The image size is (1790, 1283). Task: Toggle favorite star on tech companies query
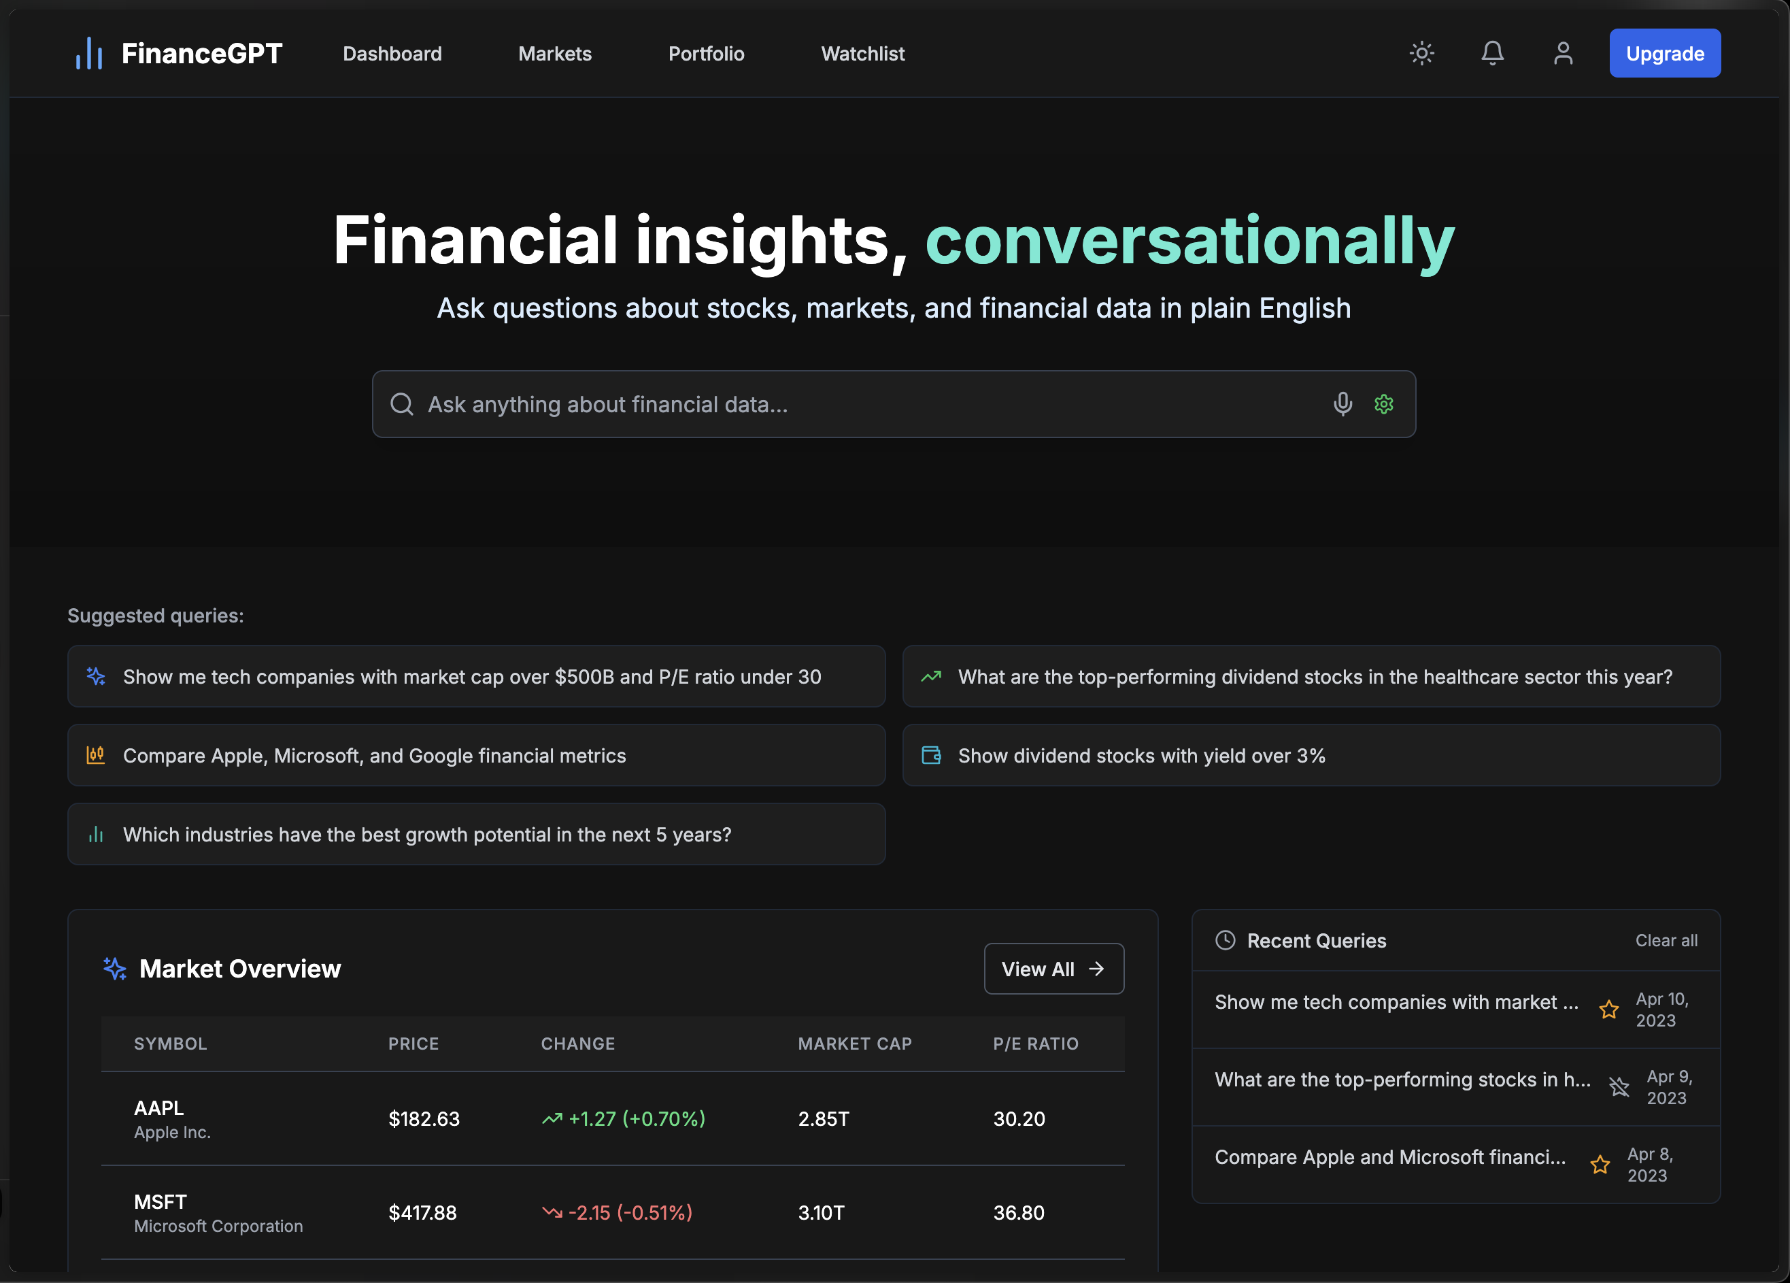point(1608,1009)
